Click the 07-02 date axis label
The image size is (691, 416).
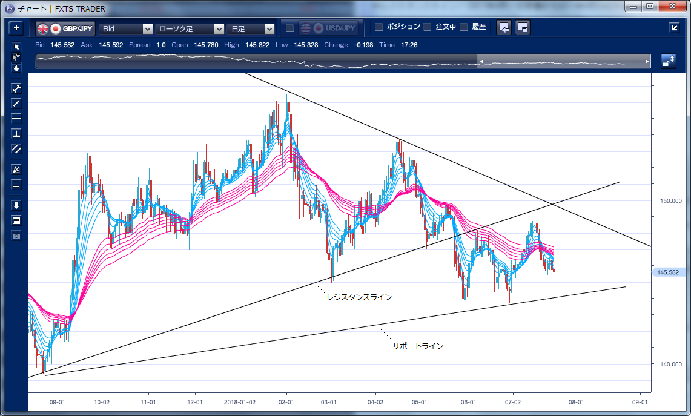point(513,402)
